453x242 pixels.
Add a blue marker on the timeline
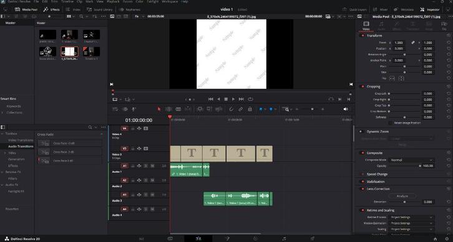(x=271, y=109)
